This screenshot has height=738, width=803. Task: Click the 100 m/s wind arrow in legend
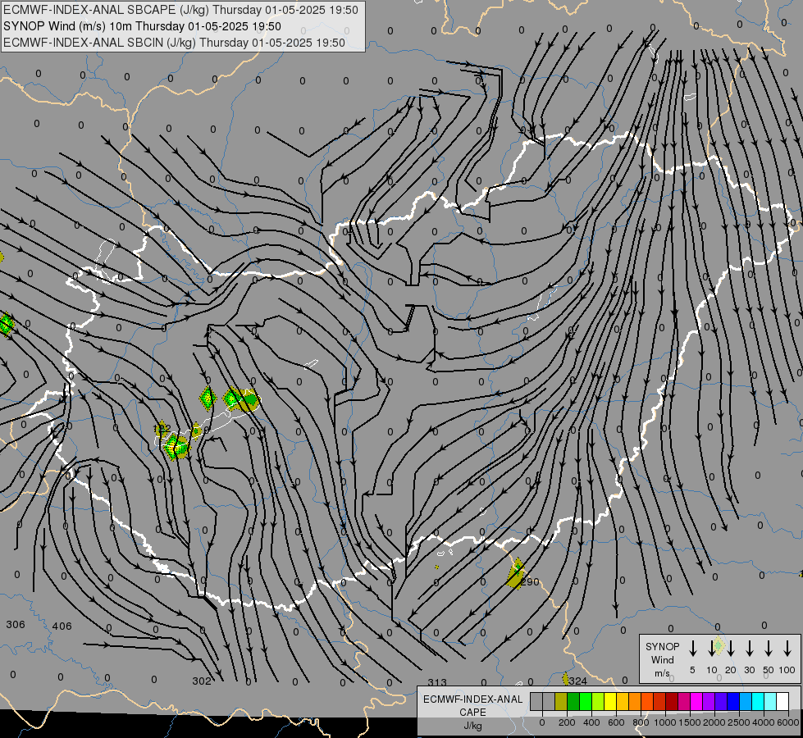(x=787, y=648)
